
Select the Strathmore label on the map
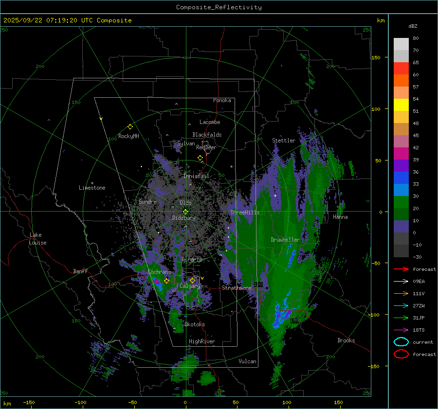[x=237, y=288]
